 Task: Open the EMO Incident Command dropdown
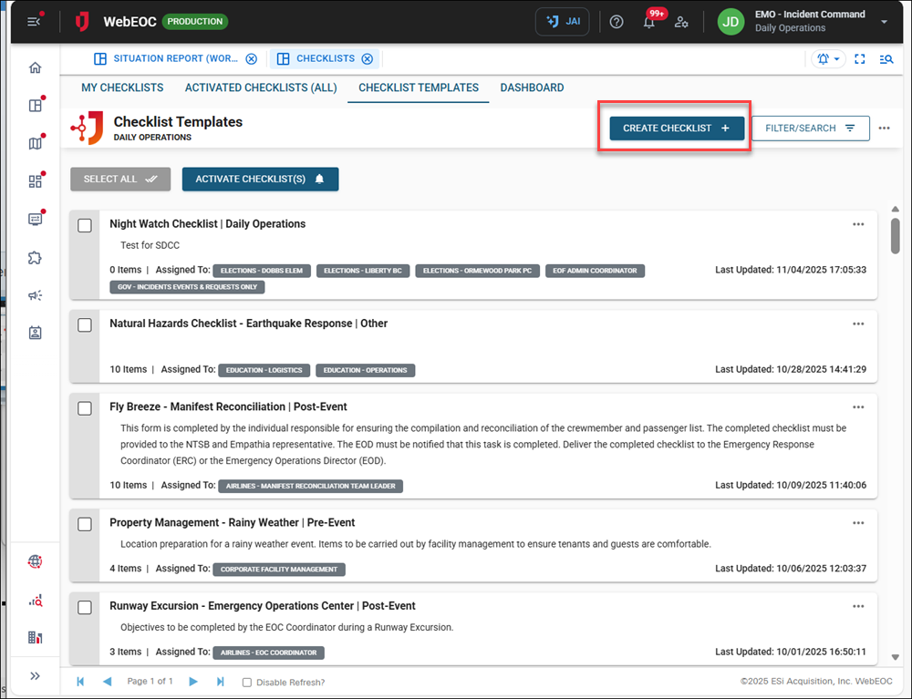coord(884,21)
